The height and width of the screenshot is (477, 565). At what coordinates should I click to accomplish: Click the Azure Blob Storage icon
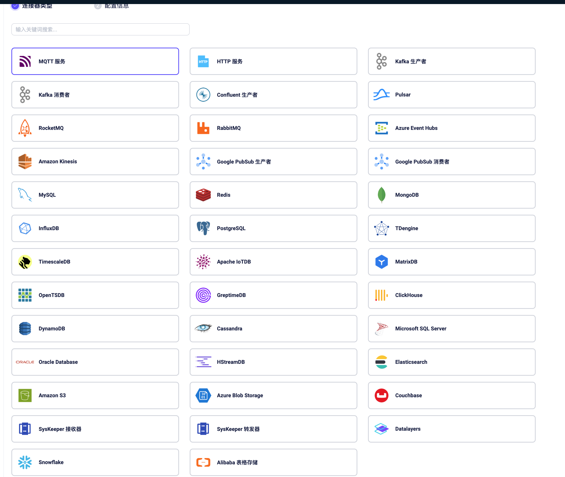click(x=203, y=395)
